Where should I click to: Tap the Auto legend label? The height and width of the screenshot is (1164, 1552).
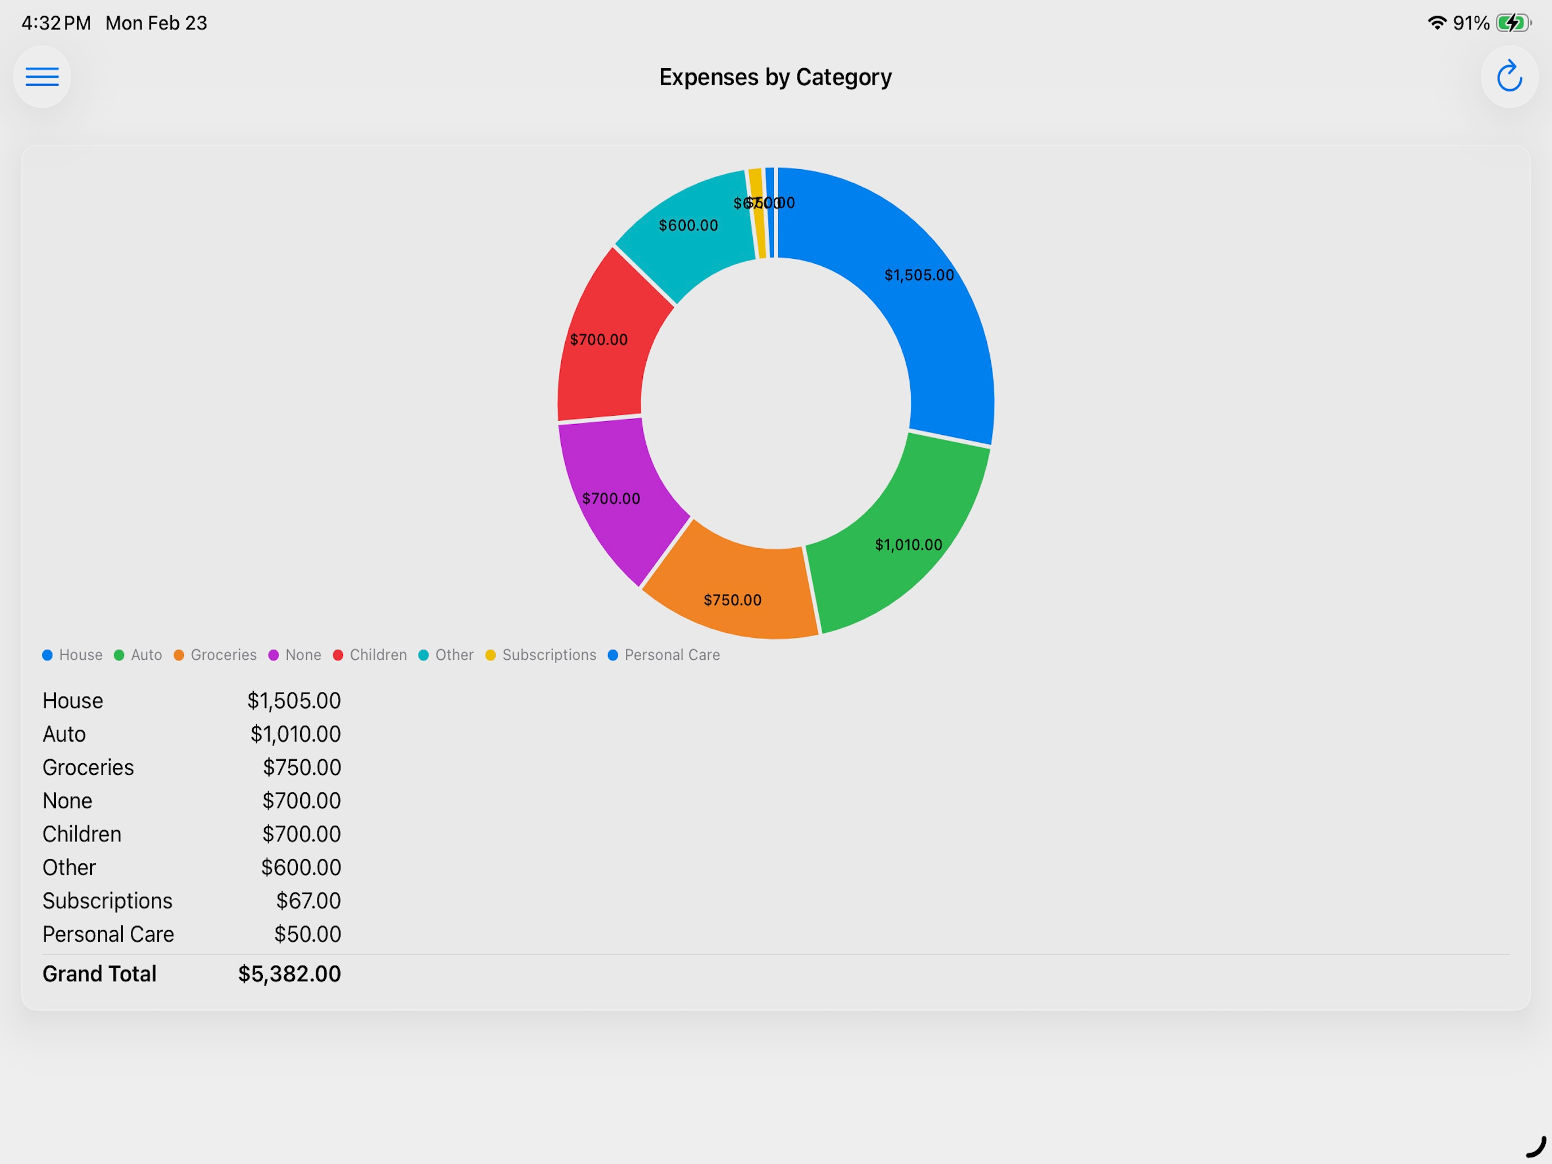click(x=146, y=655)
